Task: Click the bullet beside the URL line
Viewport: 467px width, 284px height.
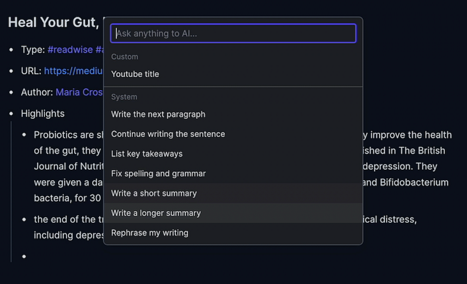Action: (11, 71)
